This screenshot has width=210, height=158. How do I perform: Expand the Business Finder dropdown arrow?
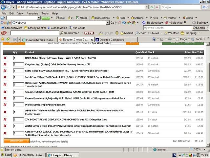click(x=114, y=18)
